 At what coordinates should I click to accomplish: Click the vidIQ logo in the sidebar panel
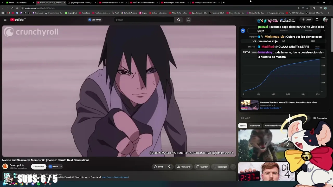(243, 31)
